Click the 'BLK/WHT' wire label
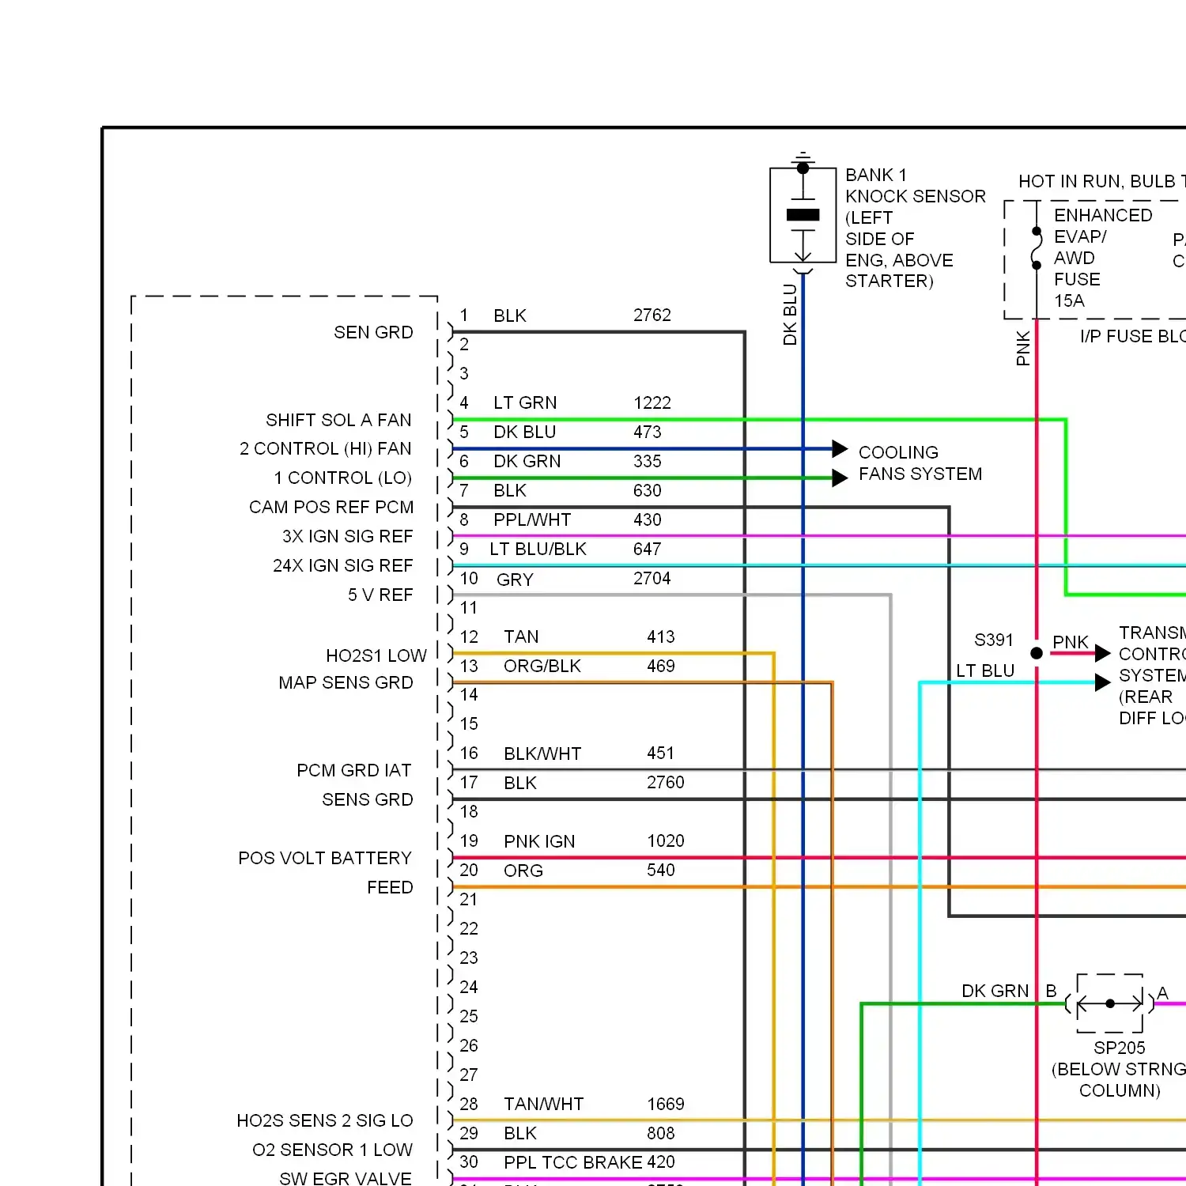This screenshot has height=1186, width=1186. (x=542, y=754)
